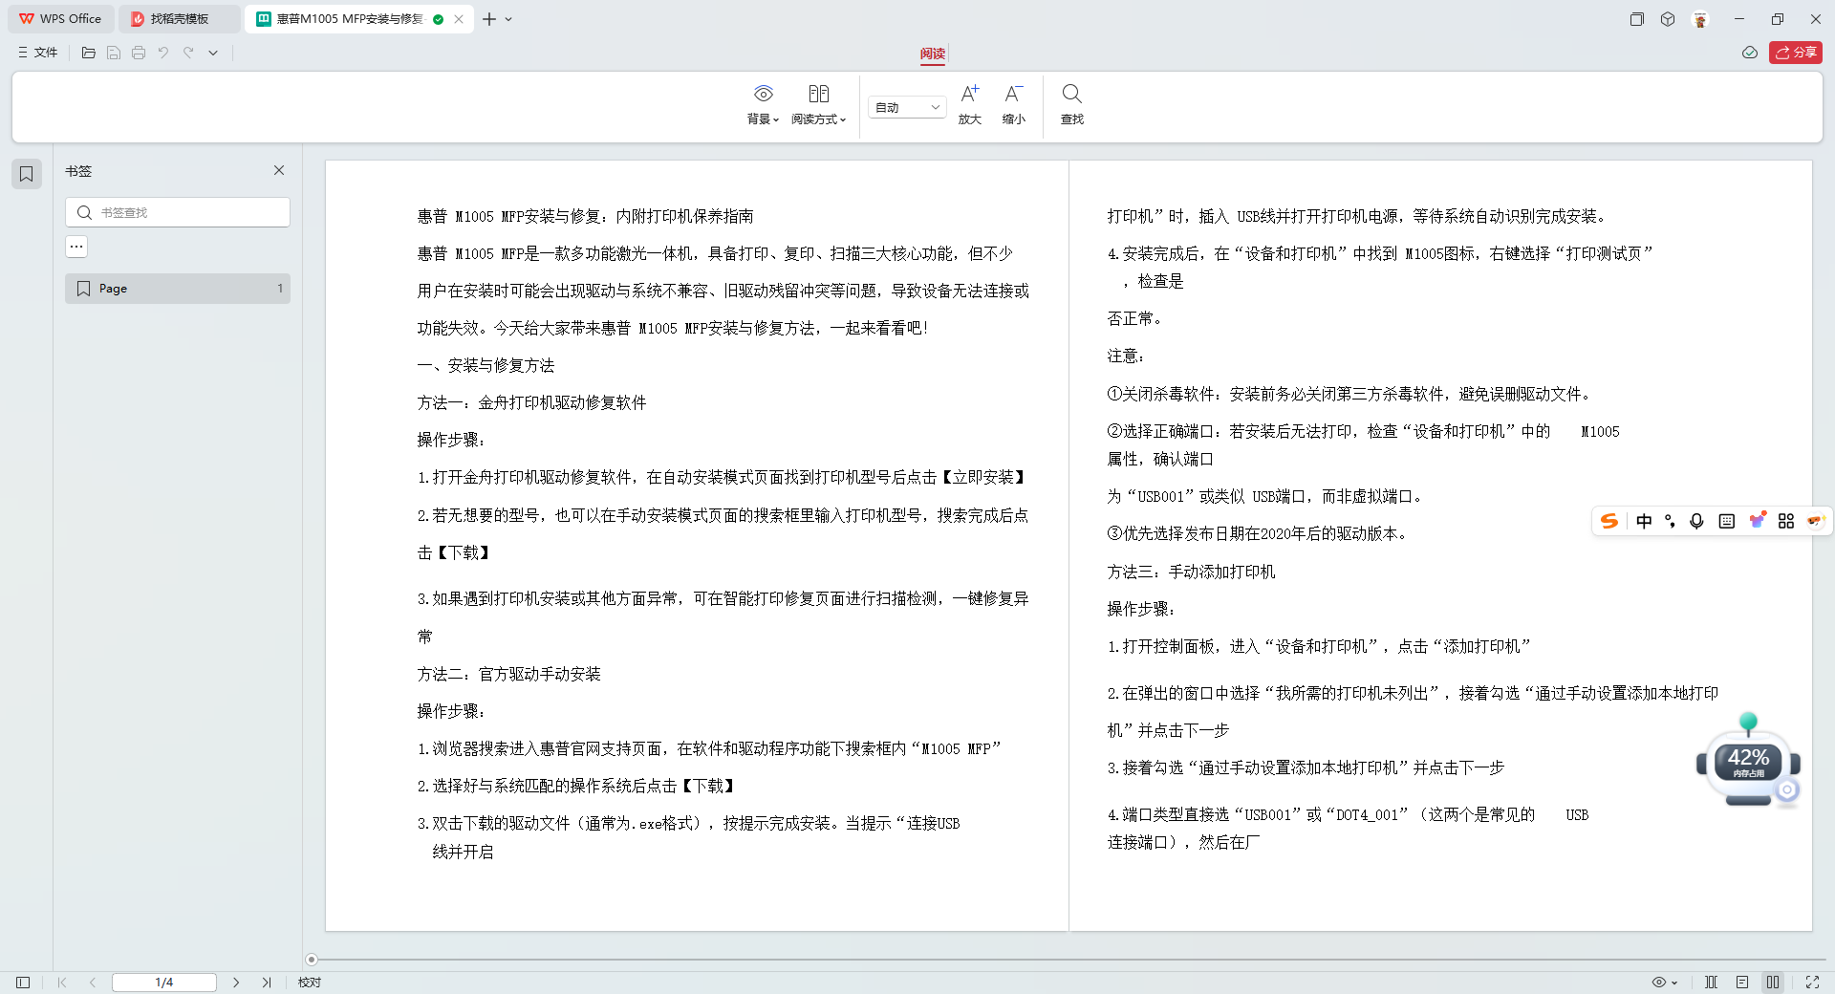Select the 惠普M1005 MFP document tab
Viewport: 1835px width, 994px height.
(x=349, y=19)
